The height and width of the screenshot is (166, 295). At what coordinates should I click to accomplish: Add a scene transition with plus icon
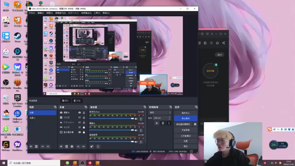tap(156, 123)
